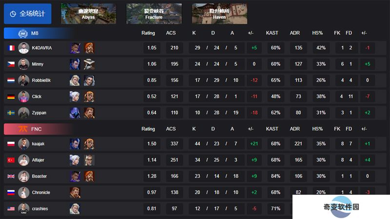390x219 pixels.
Task: Sort FNC table by ADR header
Action: click(295, 129)
